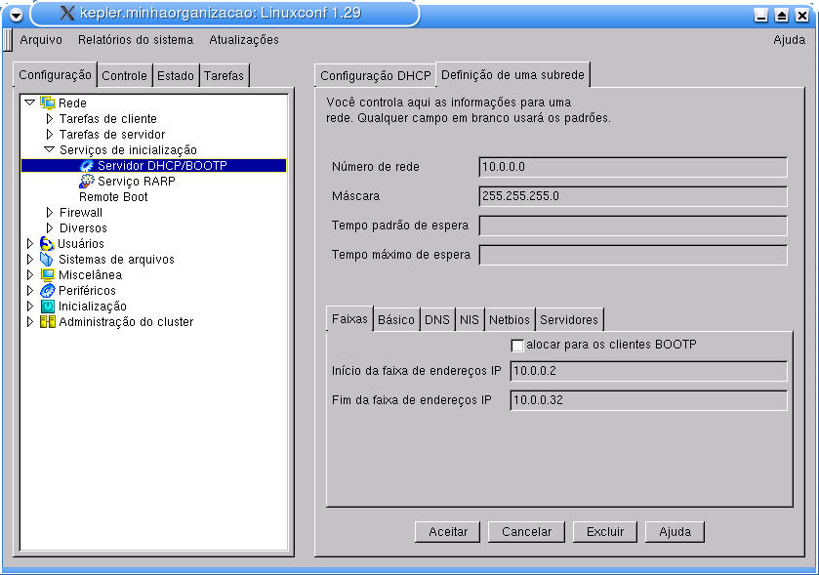Expand the Usuários node
The height and width of the screenshot is (575, 819).
click(29, 244)
